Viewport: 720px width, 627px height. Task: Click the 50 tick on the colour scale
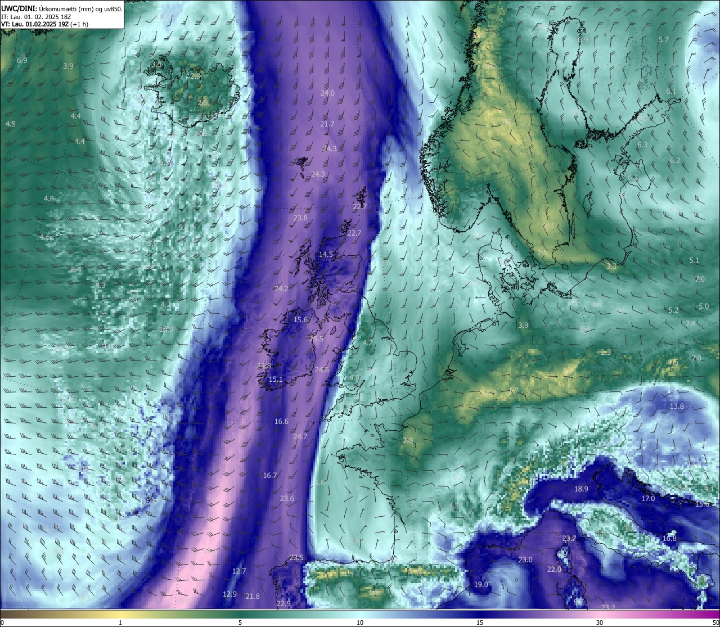715,623
